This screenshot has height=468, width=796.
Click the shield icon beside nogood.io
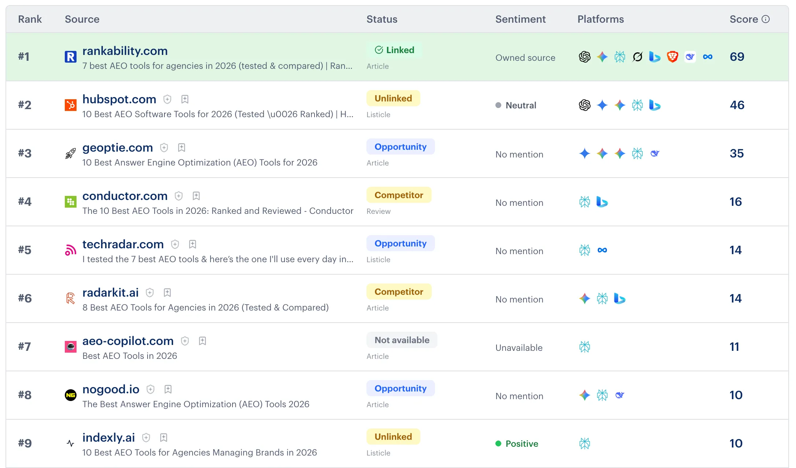coord(150,389)
